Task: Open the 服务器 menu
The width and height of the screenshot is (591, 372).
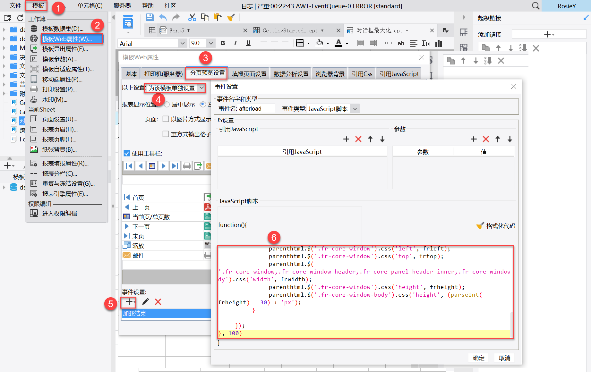Action: pos(122,5)
